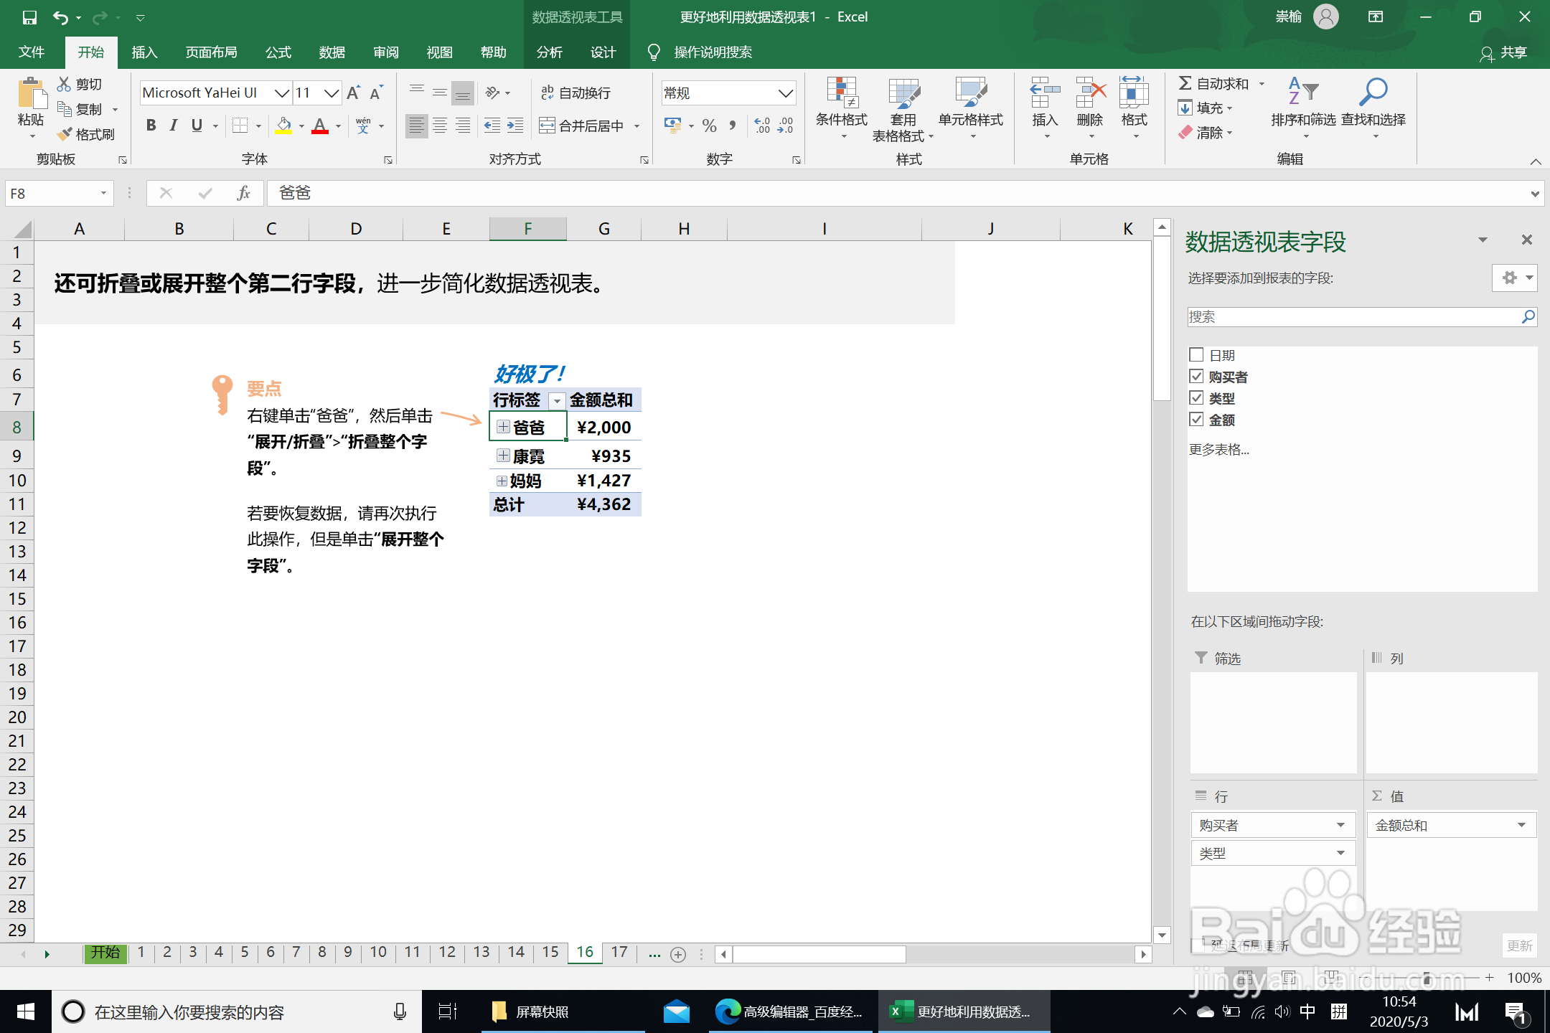Click the Save icon in quick access toolbar
The width and height of the screenshot is (1550, 1033).
29,17
